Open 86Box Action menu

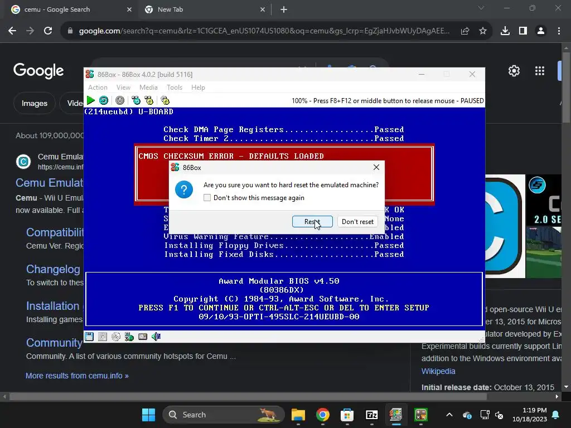[x=98, y=87]
